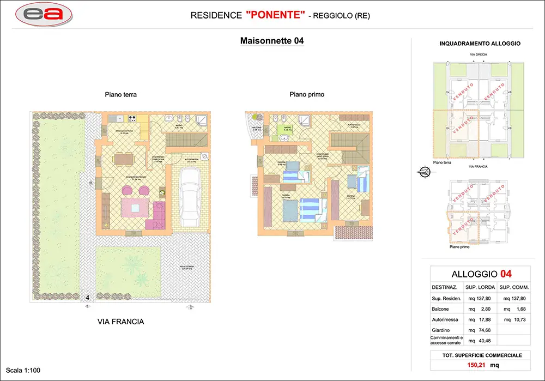The width and height of the screenshot is (545, 381).
Task: Click the 'Piano terra' floor plan label
Action: pos(120,94)
